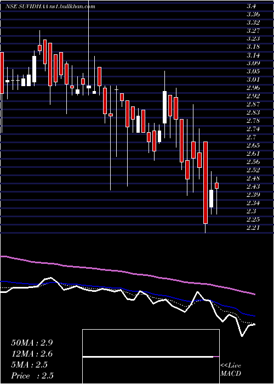The height and width of the screenshot is (384, 274).
Task: Click the 2.92 price axis label
Action: pos(253,96)
